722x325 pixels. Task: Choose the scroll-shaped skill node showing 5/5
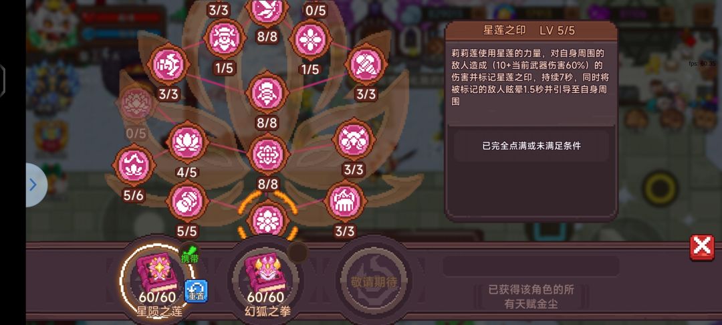click(x=187, y=201)
